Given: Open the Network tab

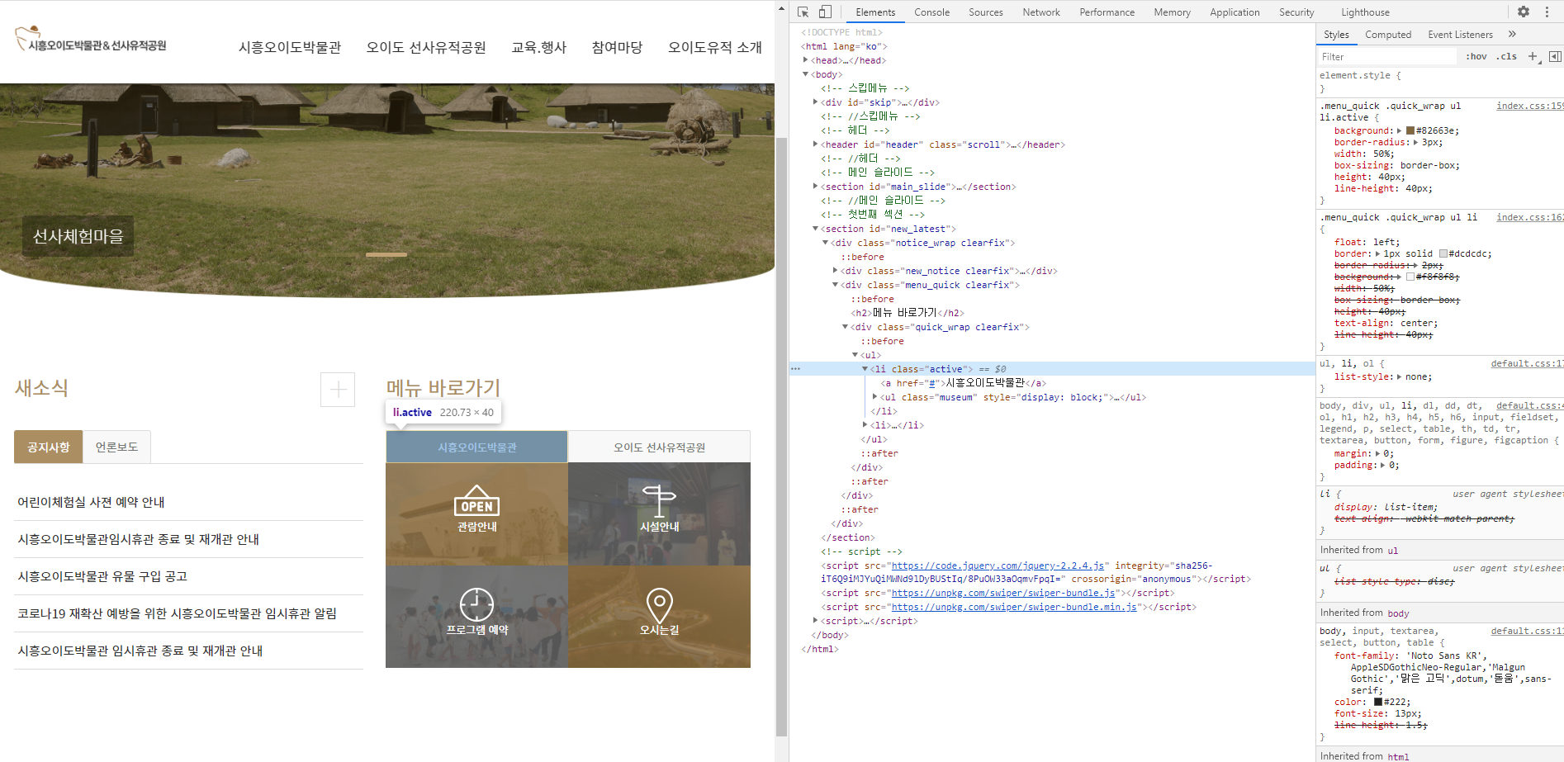Looking at the screenshot, I should [1041, 12].
